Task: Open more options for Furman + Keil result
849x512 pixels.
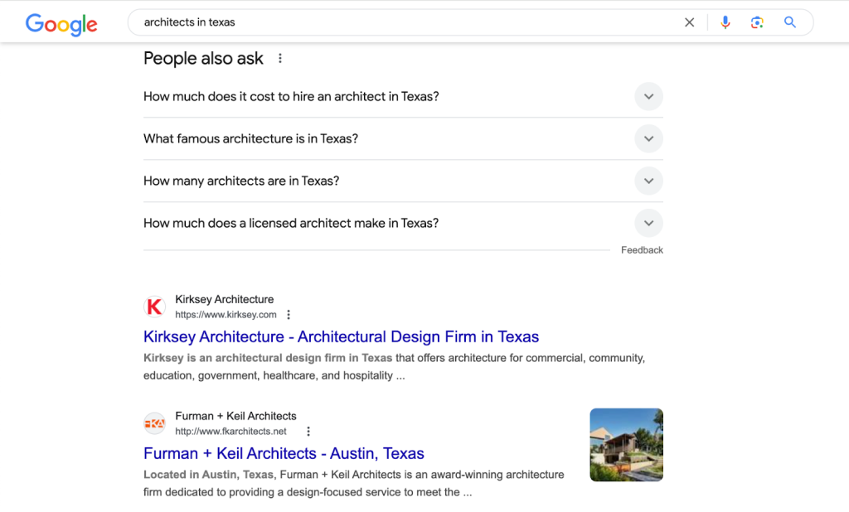Action: 308,432
